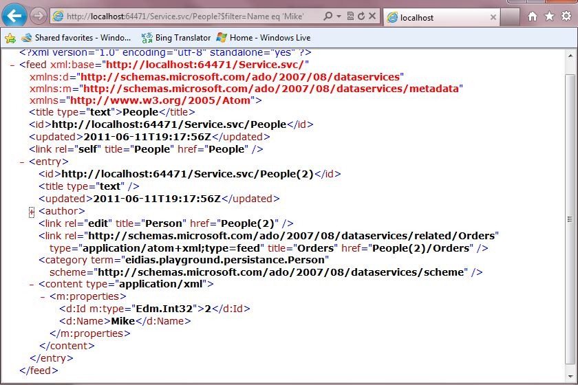Expand the author XML node
Viewport: 578px width, 385px height.
pos(32,211)
